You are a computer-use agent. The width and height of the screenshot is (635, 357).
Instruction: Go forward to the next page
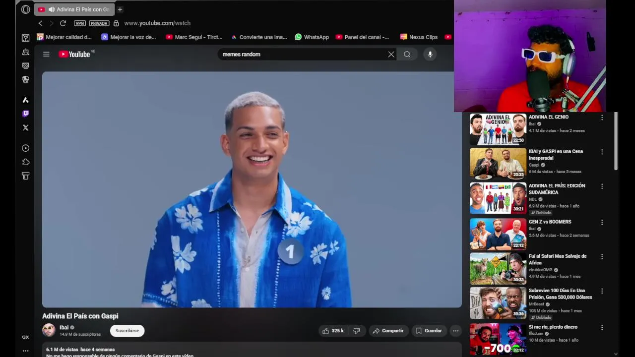(51, 23)
